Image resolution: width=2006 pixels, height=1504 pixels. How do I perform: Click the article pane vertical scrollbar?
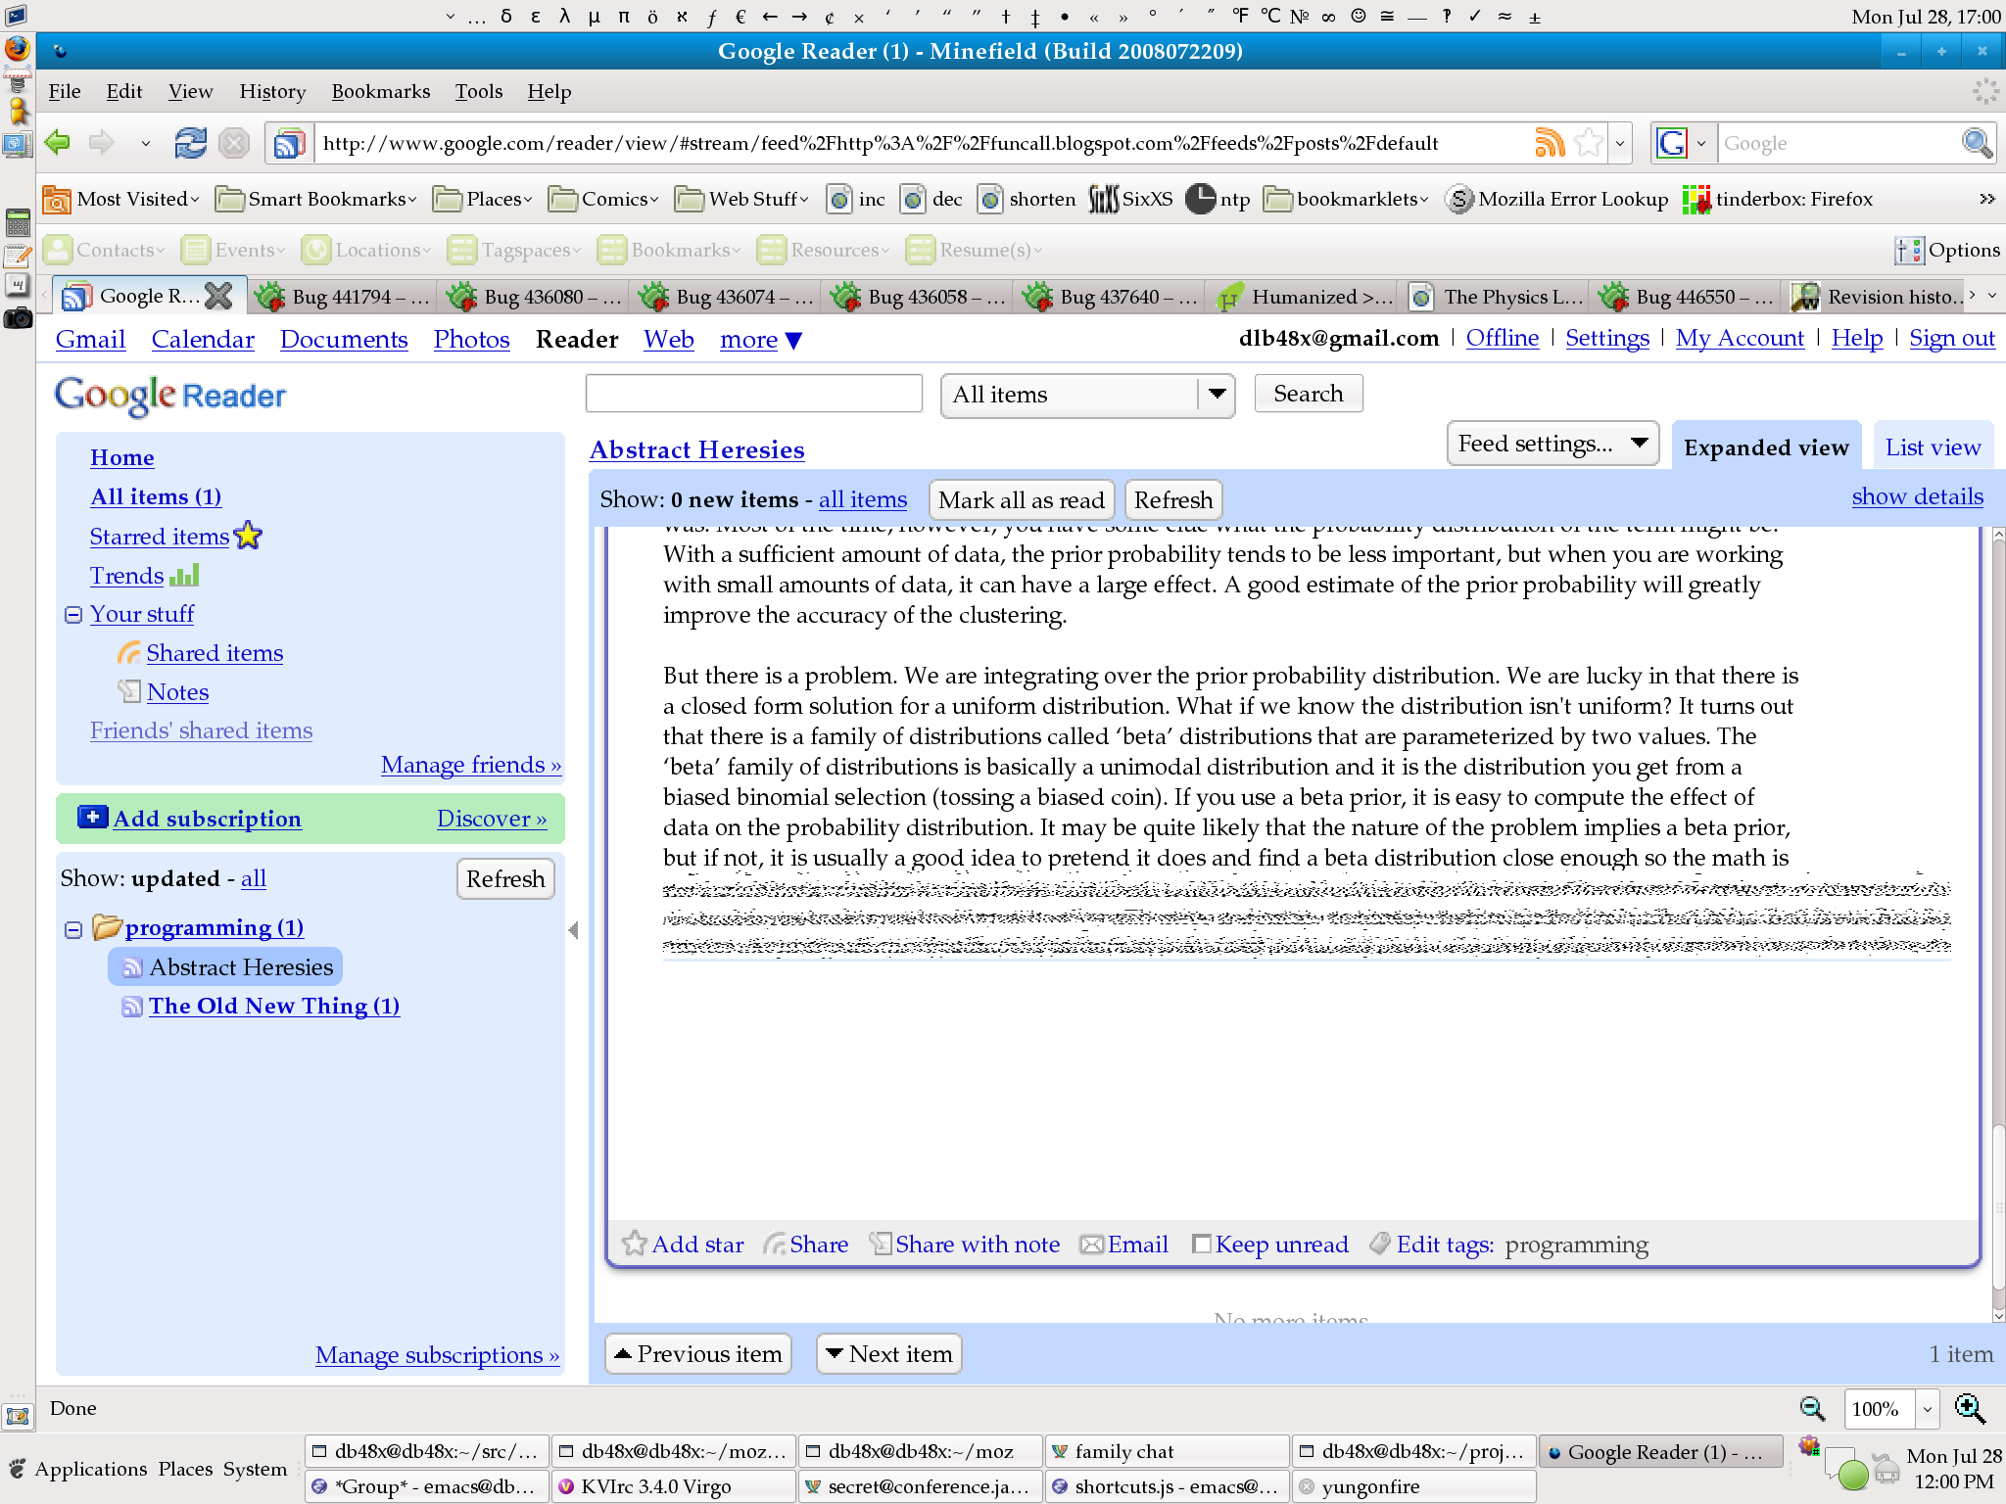pyautogui.click(x=1998, y=924)
